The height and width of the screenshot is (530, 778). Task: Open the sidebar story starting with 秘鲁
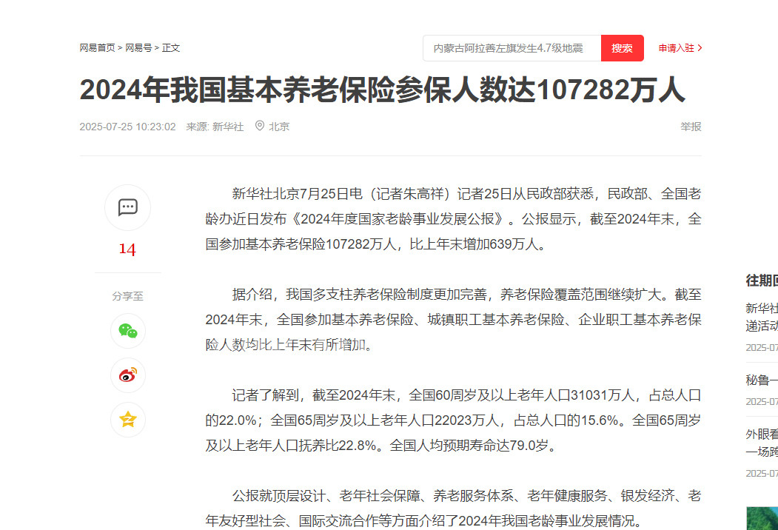(x=762, y=380)
